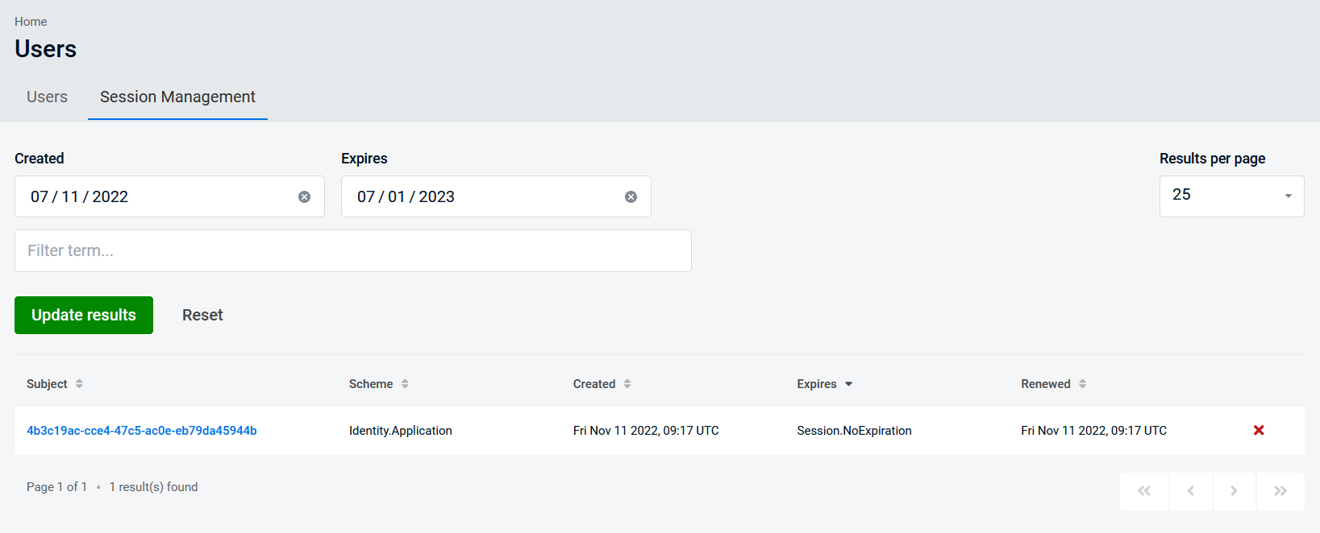The height and width of the screenshot is (533, 1320).
Task: Select the Session Management tab
Action: pyautogui.click(x=177, y=97)
